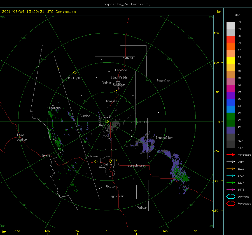
Task: Click the Cochrane town label
Action: [92, 156]
